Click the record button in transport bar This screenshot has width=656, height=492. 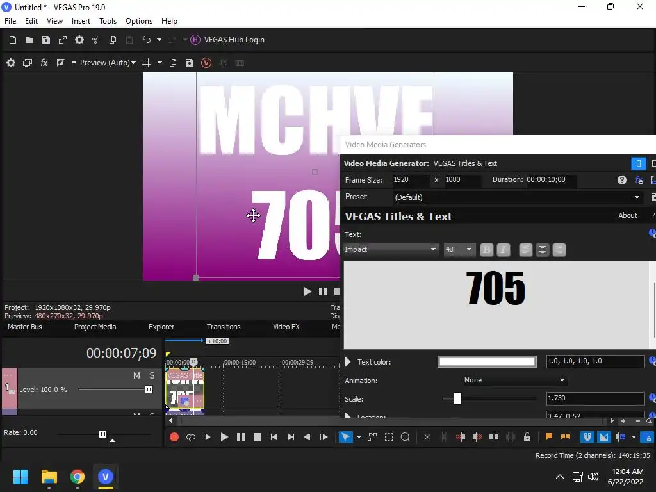pyautogui.click(x=174, y=437)
